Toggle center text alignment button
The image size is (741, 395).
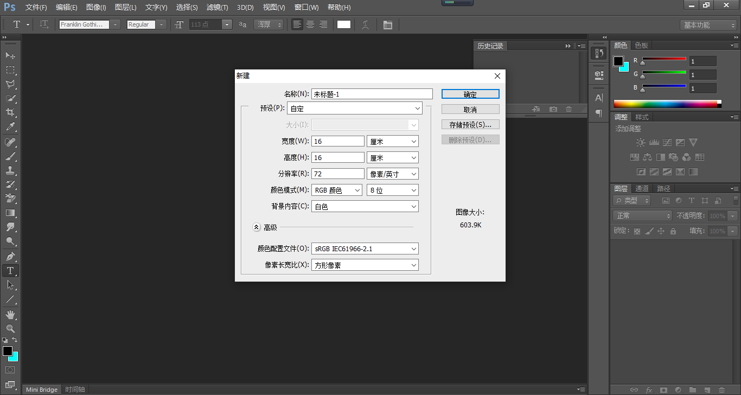coord(310,24)
